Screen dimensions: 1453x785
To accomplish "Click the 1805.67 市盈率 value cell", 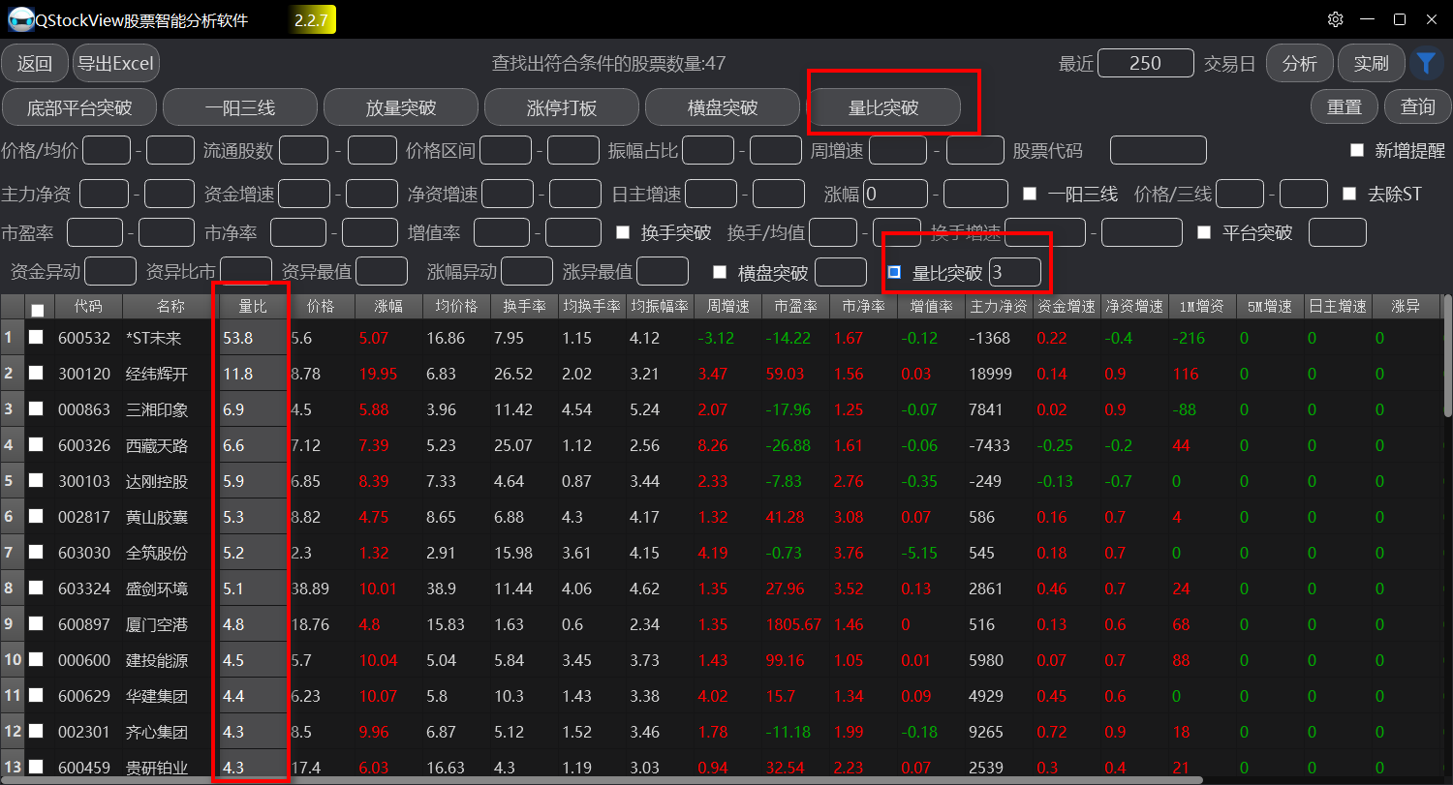I will [x=795, y=624].
